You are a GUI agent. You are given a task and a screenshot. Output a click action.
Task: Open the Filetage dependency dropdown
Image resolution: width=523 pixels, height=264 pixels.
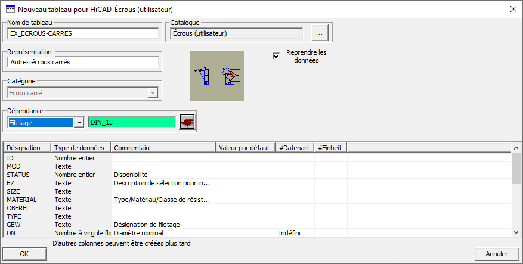78,123
